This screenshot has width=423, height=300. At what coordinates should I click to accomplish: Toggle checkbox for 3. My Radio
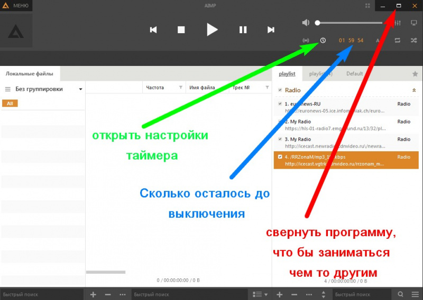280,139
